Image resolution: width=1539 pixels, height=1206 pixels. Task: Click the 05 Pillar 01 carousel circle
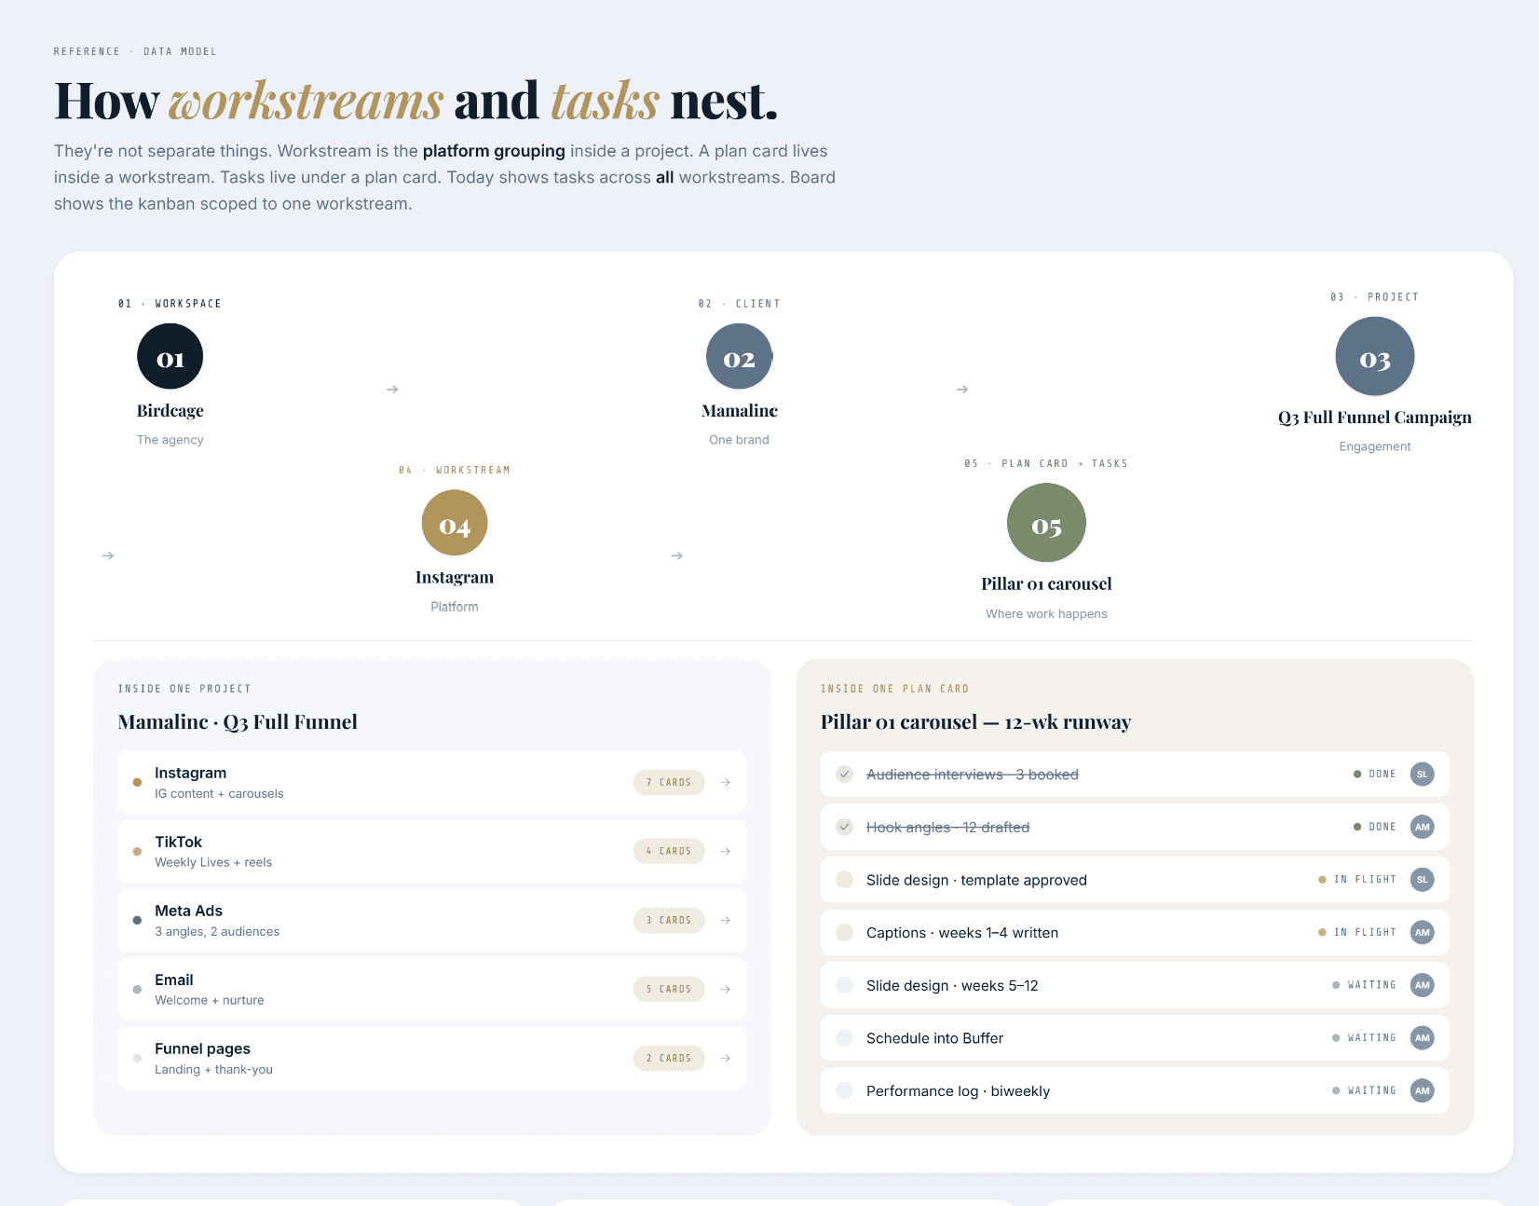coord(1046,523)
